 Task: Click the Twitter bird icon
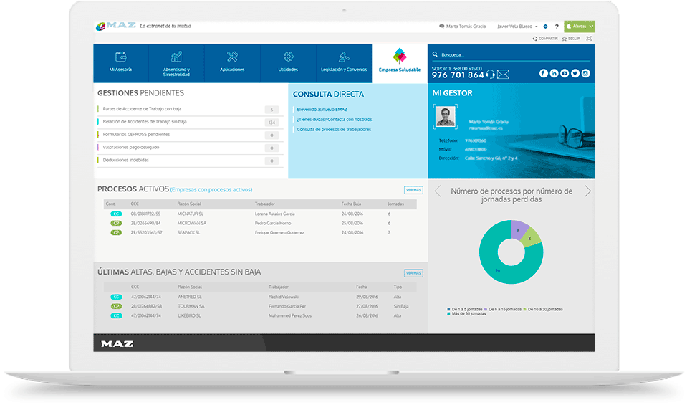(x=575, y=74)
